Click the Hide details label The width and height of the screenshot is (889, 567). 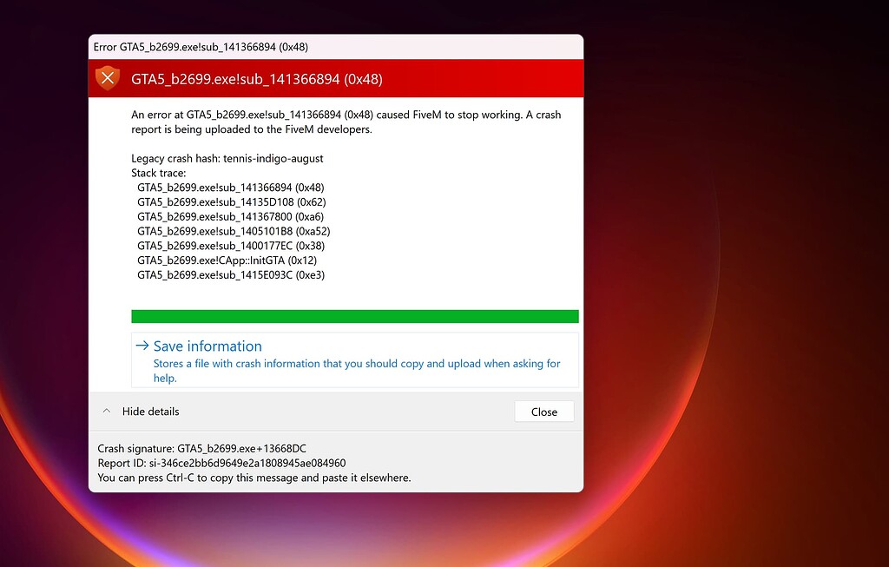[150, 412]
